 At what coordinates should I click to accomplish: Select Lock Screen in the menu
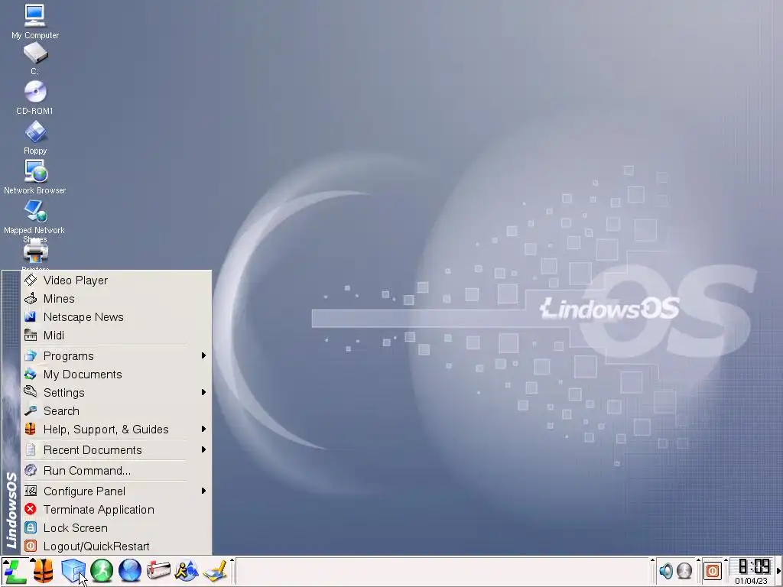tap(116, 528)
